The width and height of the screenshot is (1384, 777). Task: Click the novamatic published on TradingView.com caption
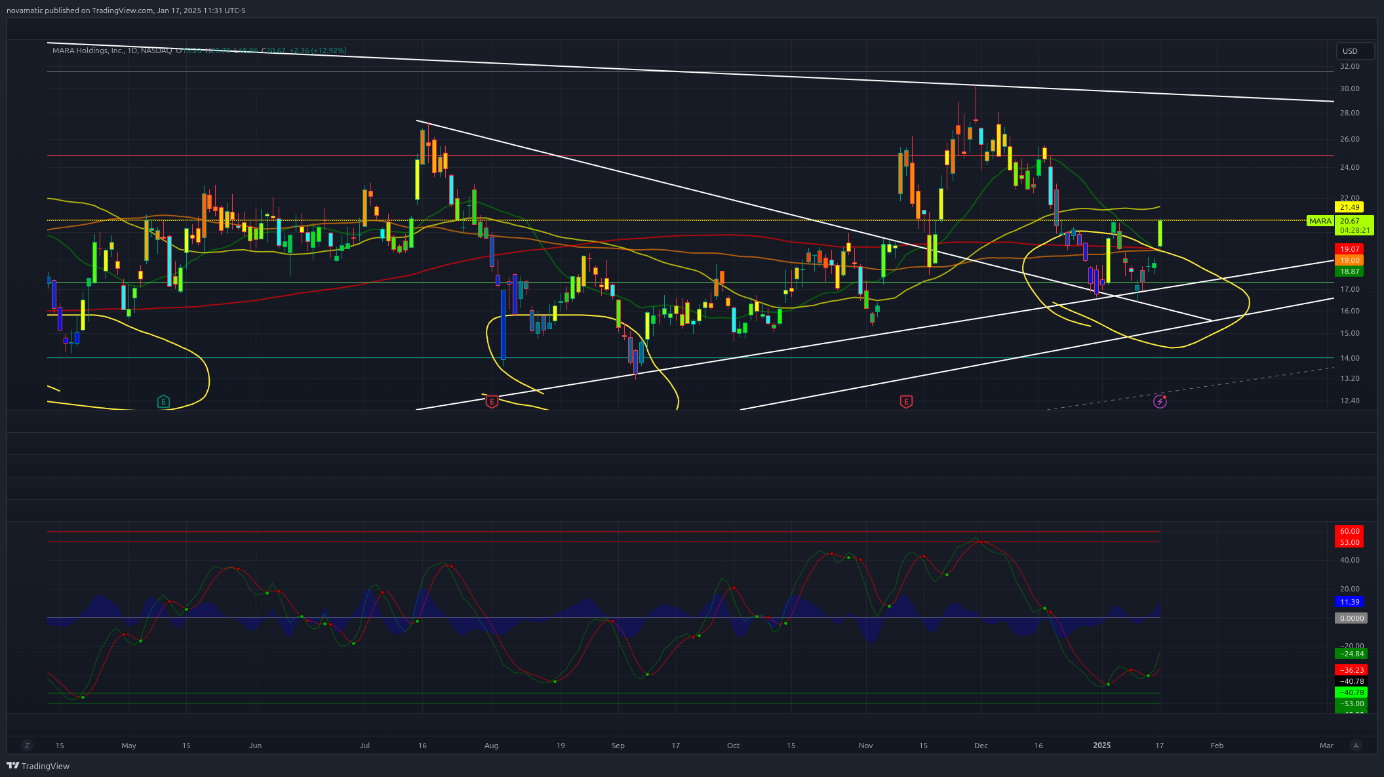click(127, 10)
